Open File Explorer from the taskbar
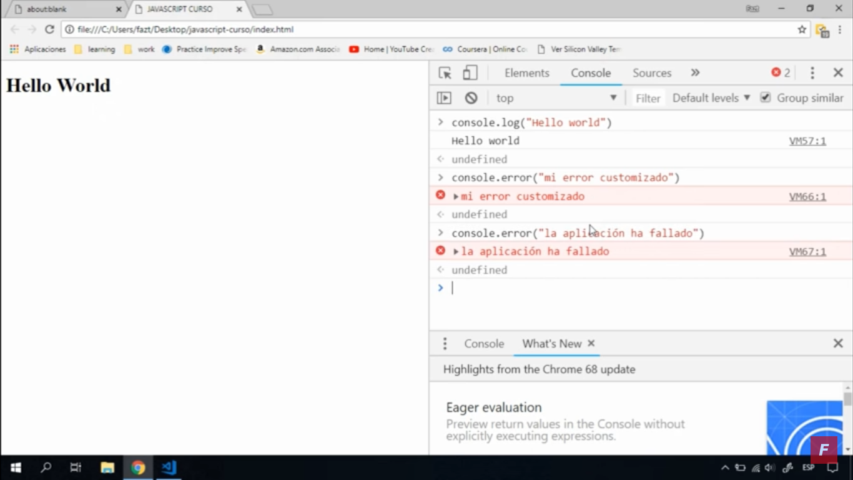 [107, 467]
